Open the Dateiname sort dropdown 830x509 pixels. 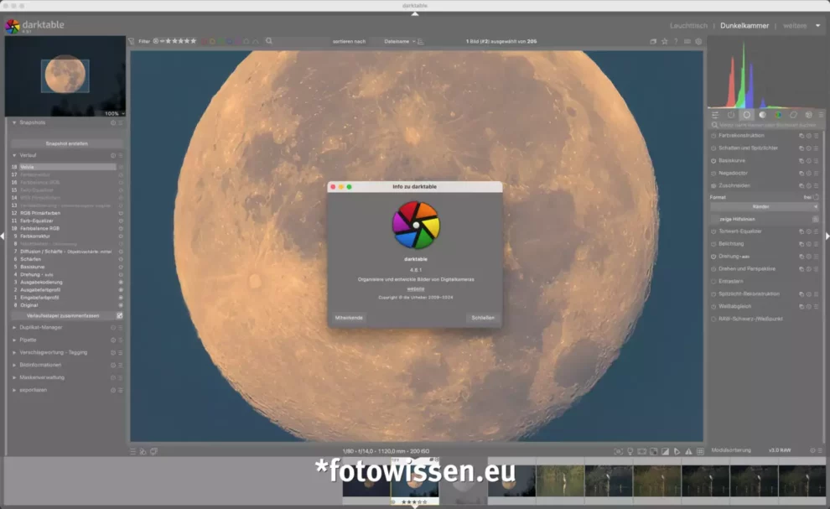pyautogui.click(x=400, y=41)
